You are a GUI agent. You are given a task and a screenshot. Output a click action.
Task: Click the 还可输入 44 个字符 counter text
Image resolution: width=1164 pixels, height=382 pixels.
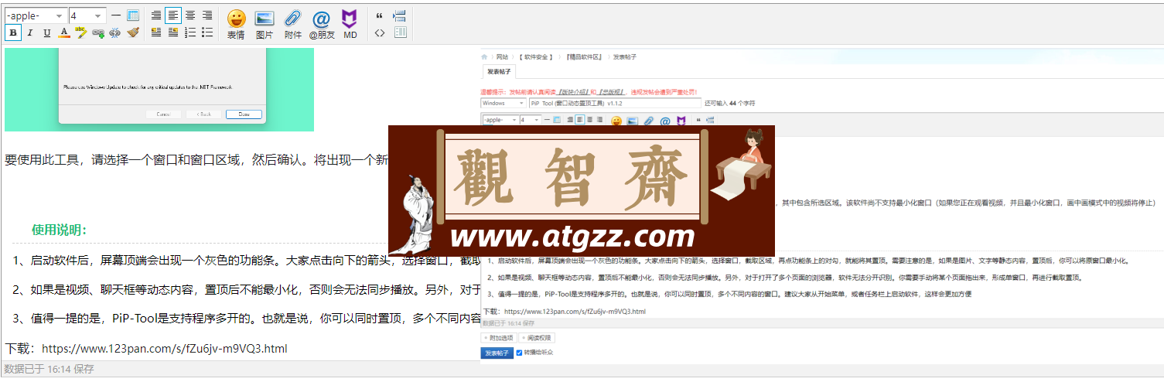pyautogui.click(x=729, y=103)
